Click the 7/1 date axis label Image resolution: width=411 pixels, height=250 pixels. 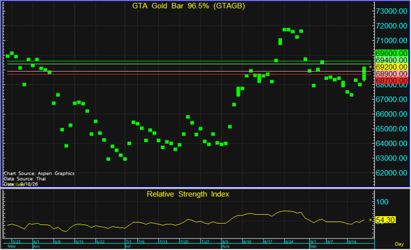pos(128,242)
